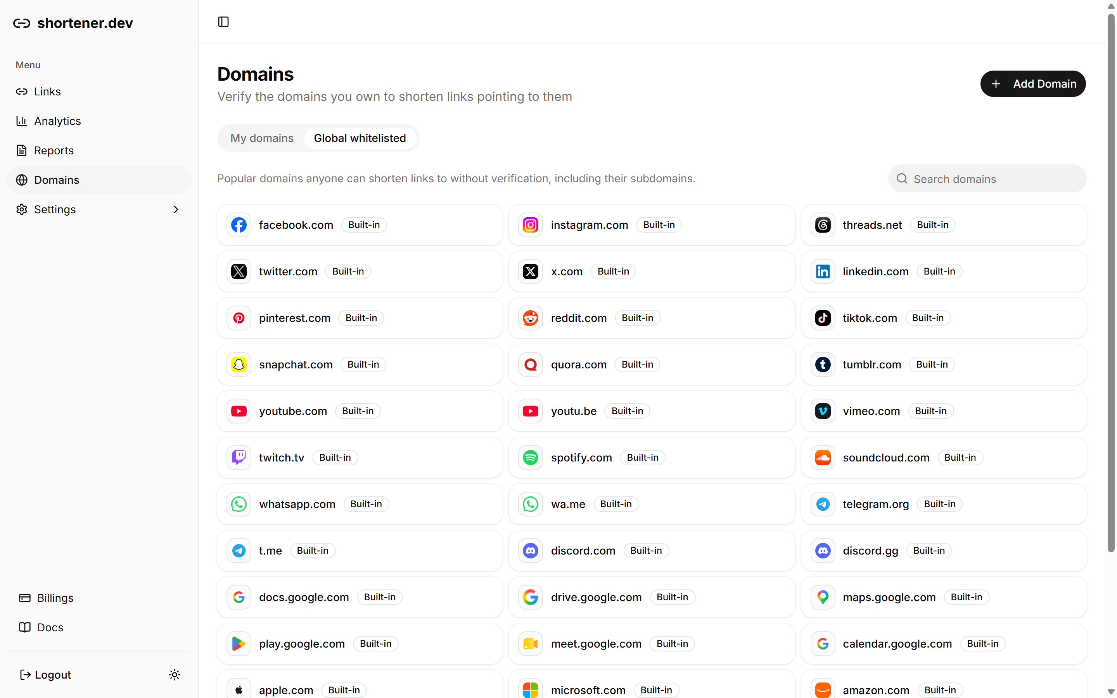Click the reddit.com domain name

pyautogui.click(x=578, y=318)
